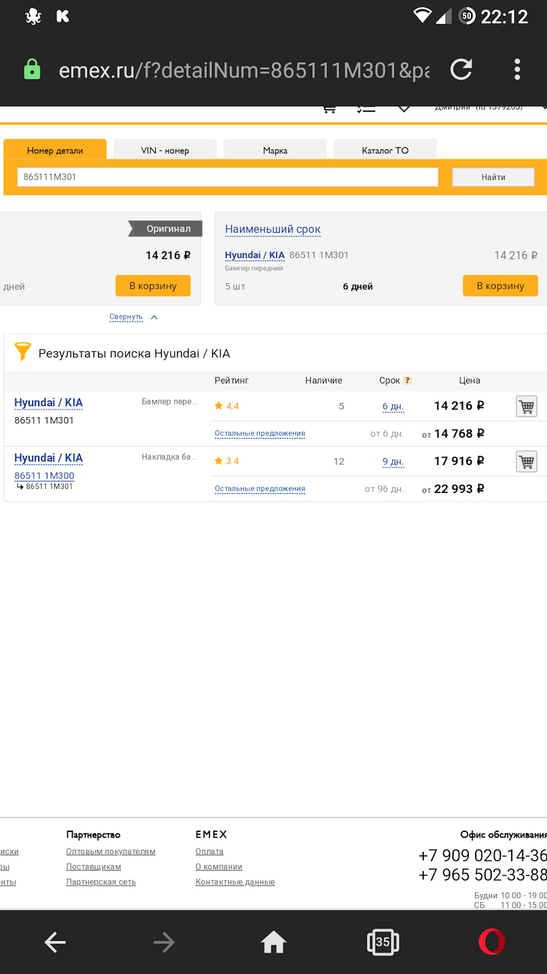Navigate back with the back arrow
Viewport: 547px width, 974px height.
coord(55,942)
